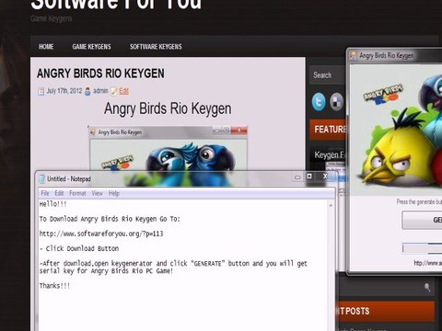Click the "Hello!!!" line in Notepad

tap(52, 204)
